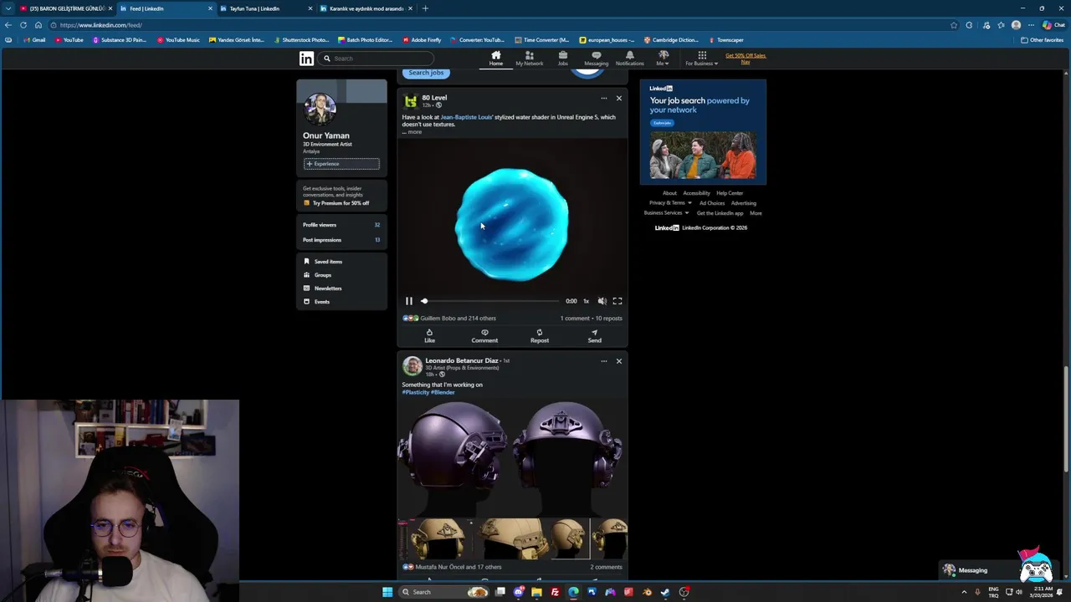This screenshot has width=1071, height=602.
Task: Open Help Center footer link
Action: [x=730, y=193]
